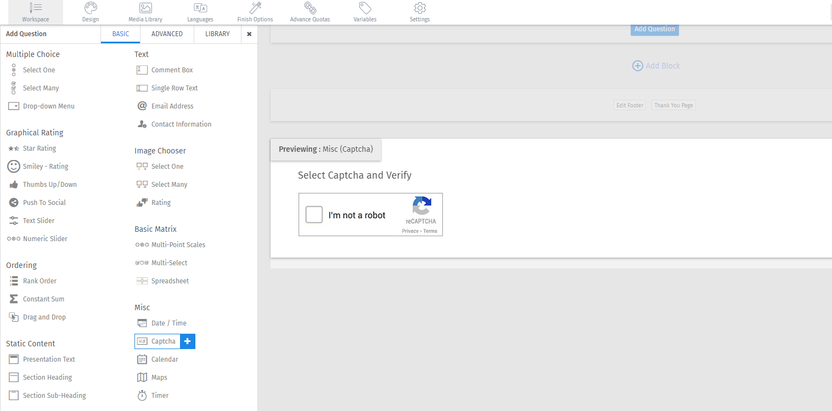Add a Maps question
The image size is (832, 411).
point(152,378)
